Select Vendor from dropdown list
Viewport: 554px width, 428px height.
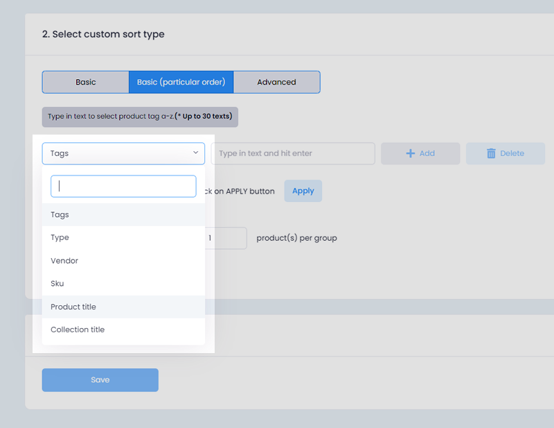pyautogui.click(x=123, y=261)
